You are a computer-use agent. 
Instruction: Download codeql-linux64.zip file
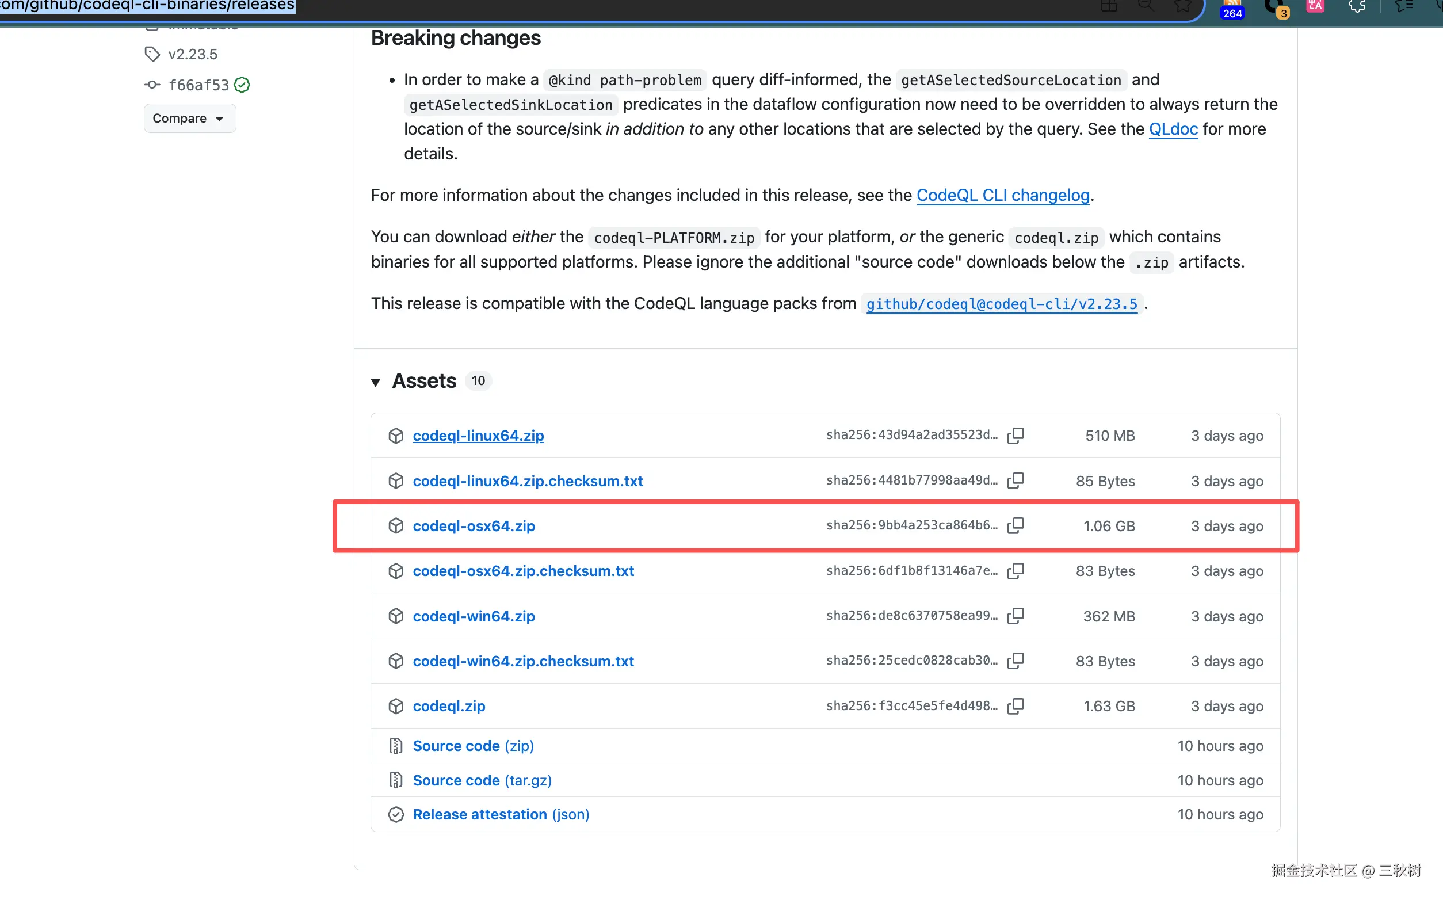click(x=478, y=436)
